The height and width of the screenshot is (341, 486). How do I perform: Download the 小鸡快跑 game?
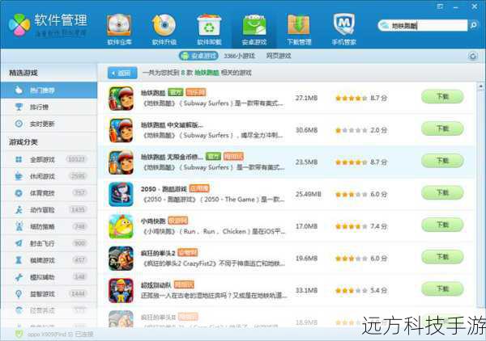click(x=442, y=225)
